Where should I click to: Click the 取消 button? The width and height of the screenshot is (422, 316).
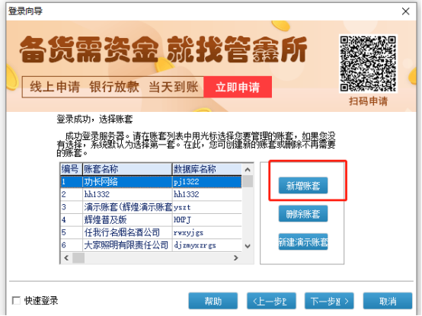coord(388,301)
